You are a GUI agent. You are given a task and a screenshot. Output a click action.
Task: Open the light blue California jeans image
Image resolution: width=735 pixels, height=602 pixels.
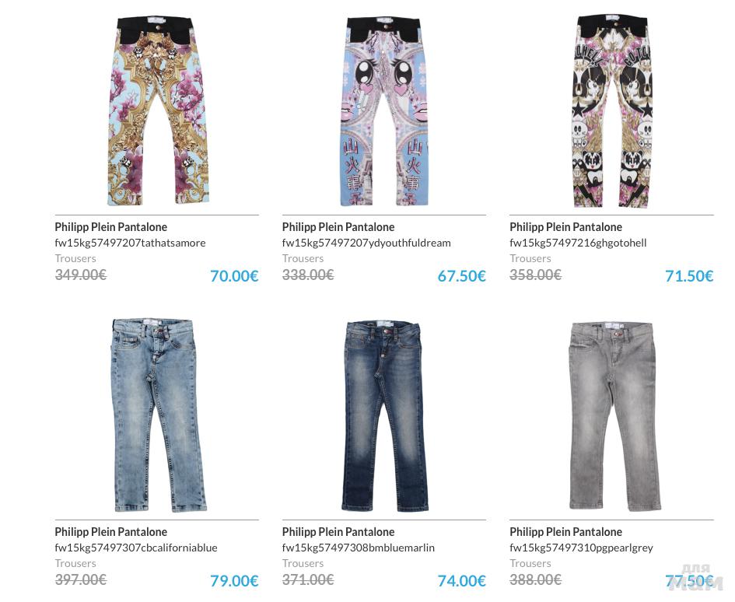click(157, 415)
